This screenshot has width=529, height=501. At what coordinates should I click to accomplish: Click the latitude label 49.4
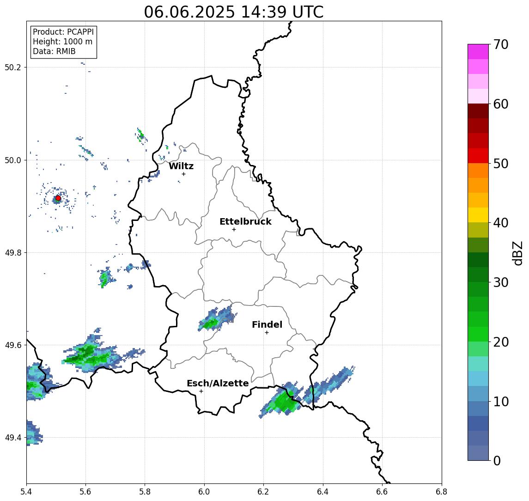(13, 438)
